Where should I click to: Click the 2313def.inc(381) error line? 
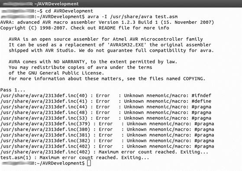point(107,135)
